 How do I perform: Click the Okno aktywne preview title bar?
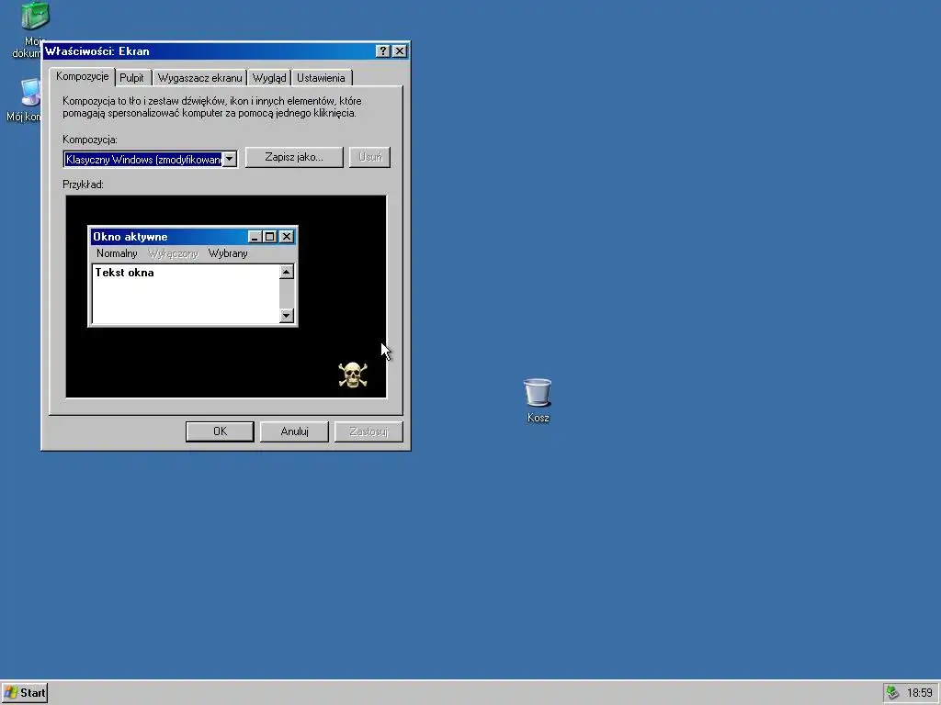pos(193,237)
